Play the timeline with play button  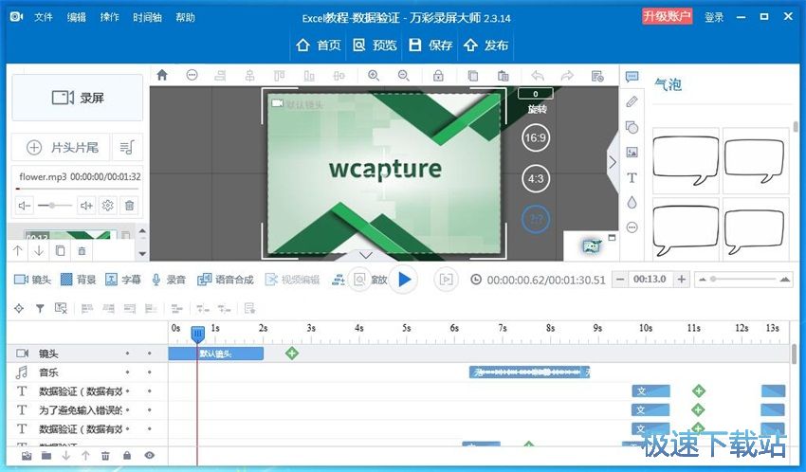(x=405, y=280)
